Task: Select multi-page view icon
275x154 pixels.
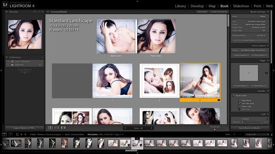Action: [50, 128]
